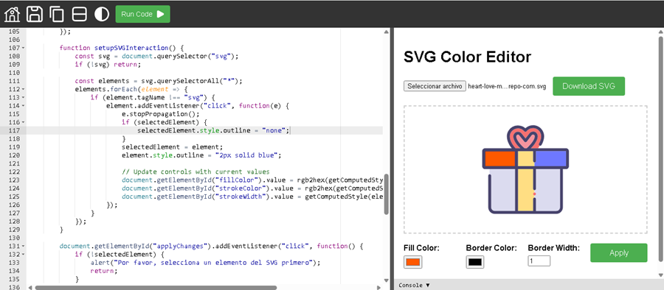The width and height of the screenshot is (664, 290).
Task: Click the comment Update controls with current values
Action: 196,172
